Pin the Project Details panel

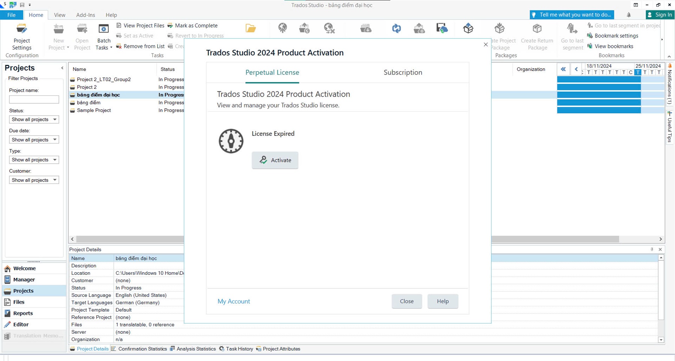[x=652, y=249]
